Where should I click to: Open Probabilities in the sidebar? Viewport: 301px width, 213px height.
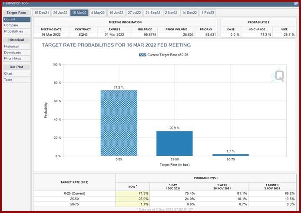point(17,31)
